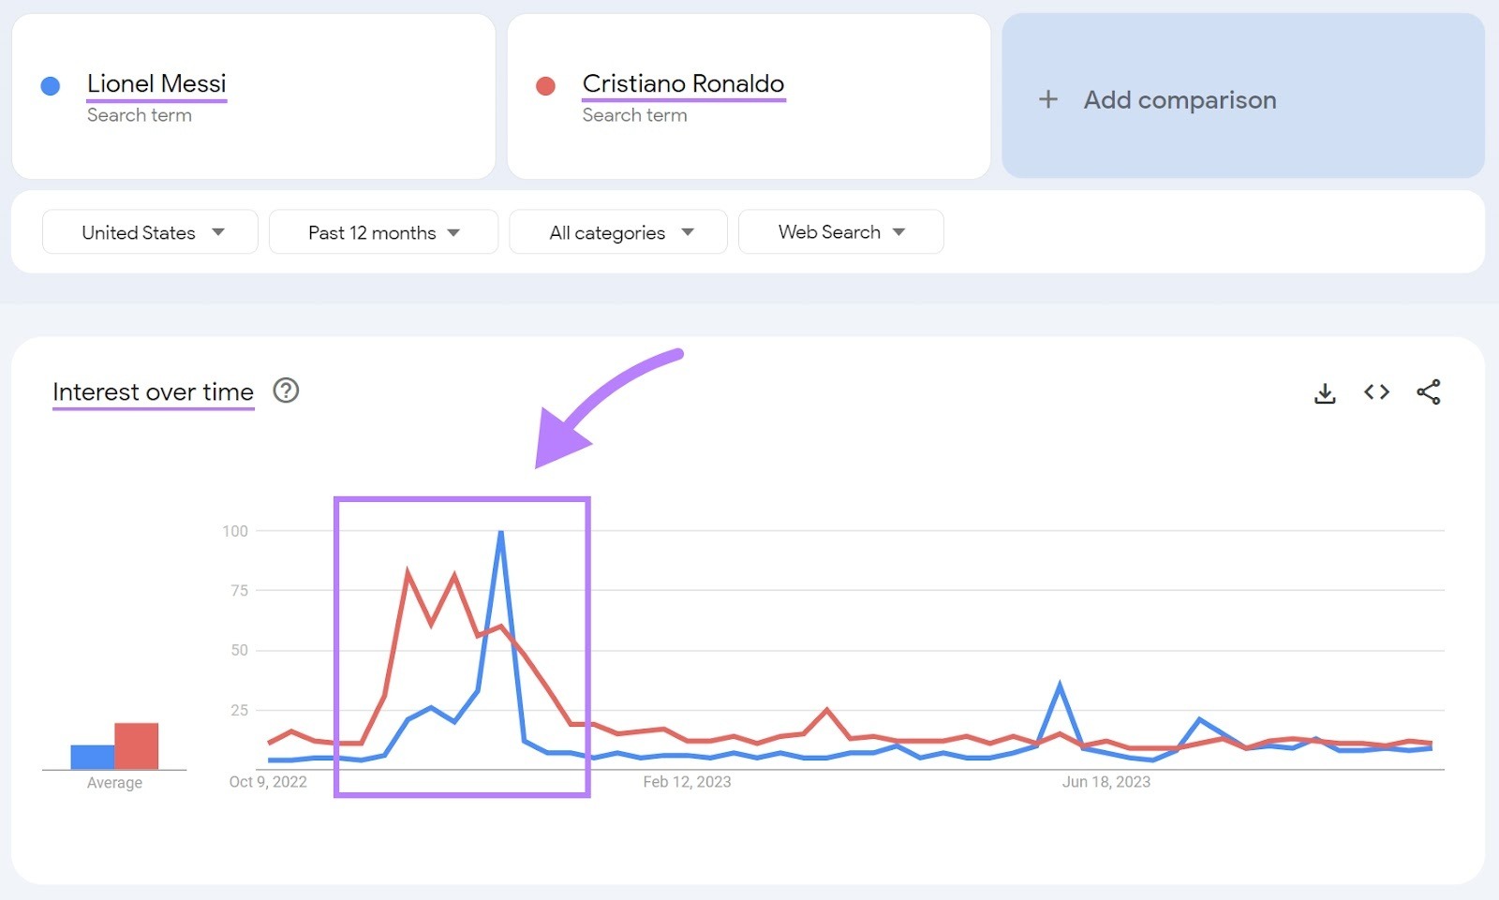Open the embed code icon
The width and height of the screenshot is (1499, 900).
1376,392
